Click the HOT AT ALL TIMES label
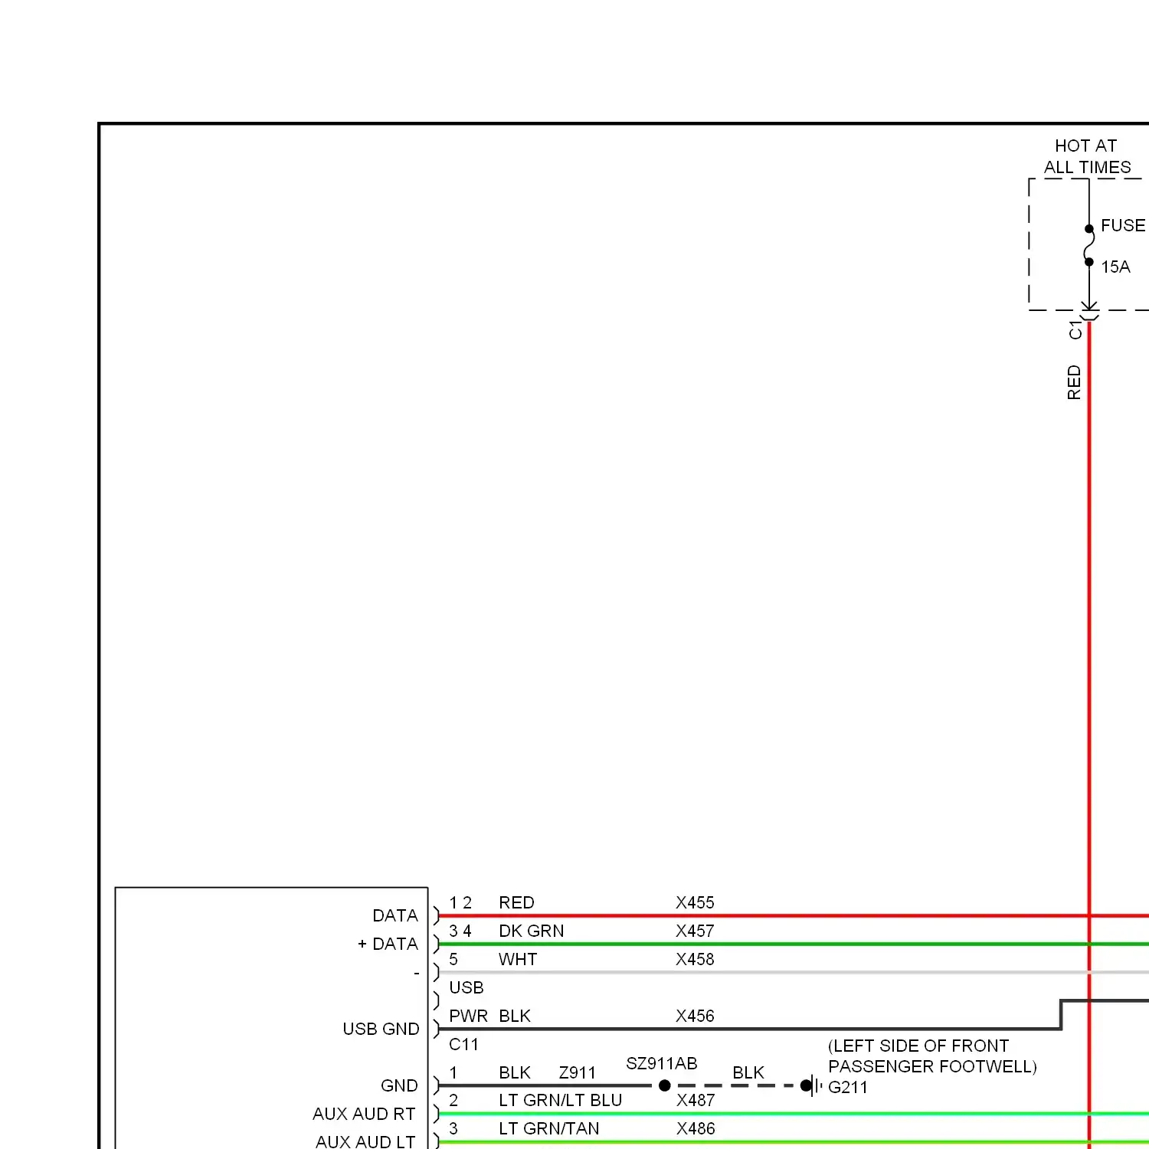This screenshot has width=1149, height=1149. (x=1087, y=156)
